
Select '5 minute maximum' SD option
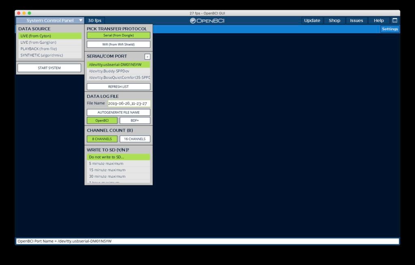[x=118, y=164]
